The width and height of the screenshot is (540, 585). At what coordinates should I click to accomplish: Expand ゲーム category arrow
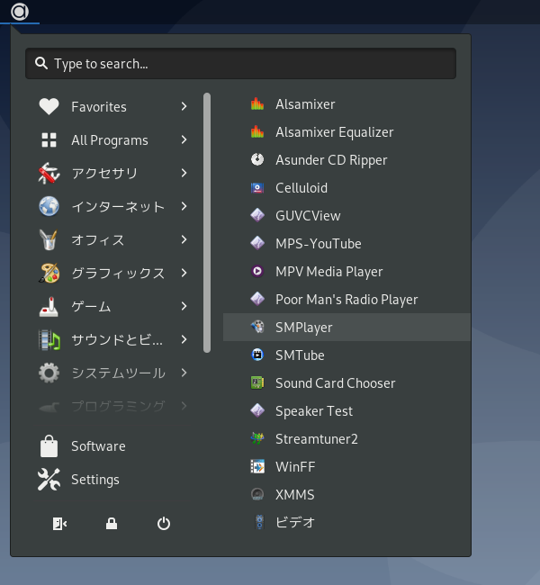(184, 306)
